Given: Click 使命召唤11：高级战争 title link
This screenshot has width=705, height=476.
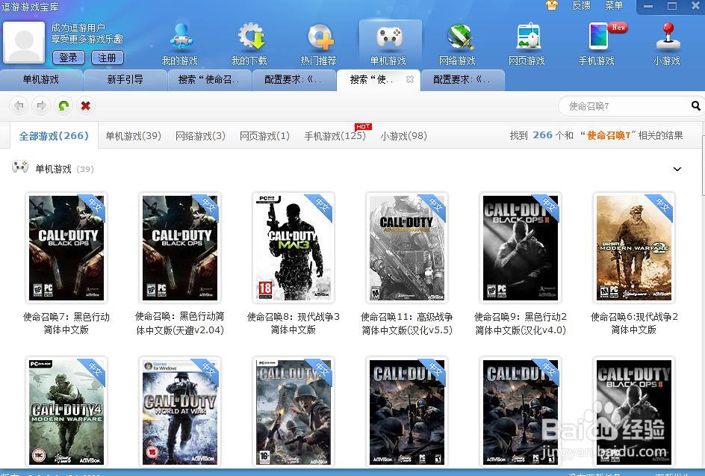Looking at the screenshot, I should pyautogui.click(x=407, y=324).
